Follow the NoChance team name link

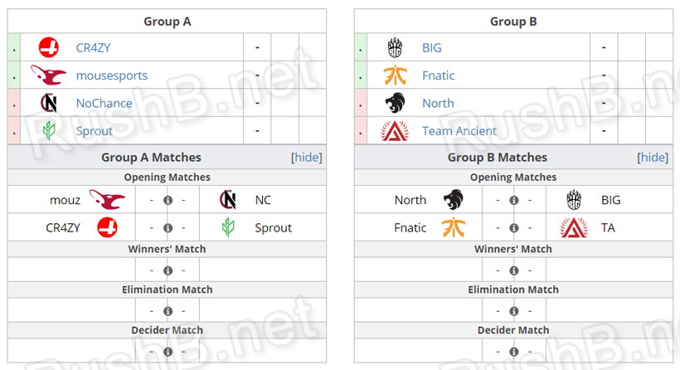[x=104, y=103]
